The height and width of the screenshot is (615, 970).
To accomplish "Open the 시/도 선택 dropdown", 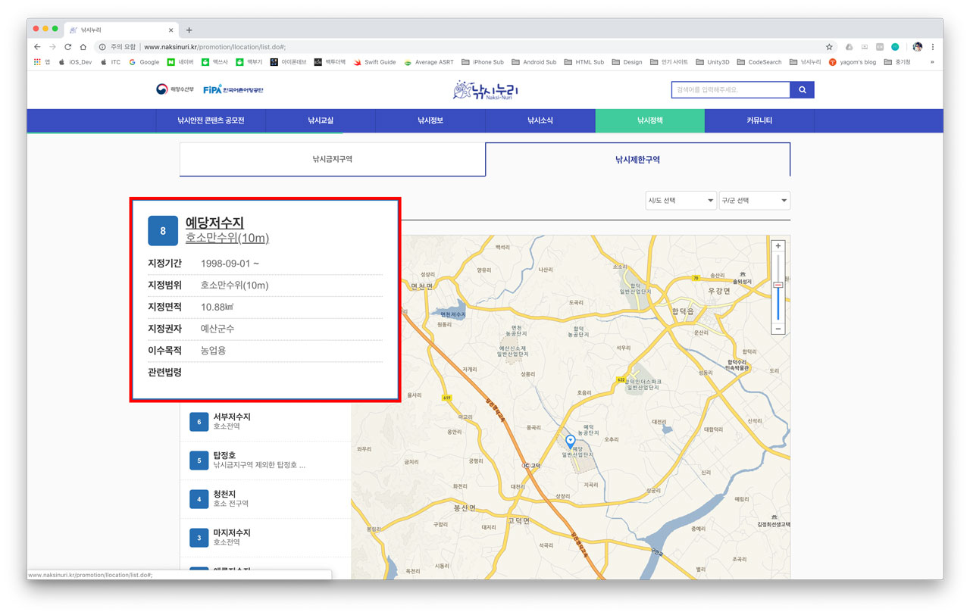I will click(x=680, y=200).
